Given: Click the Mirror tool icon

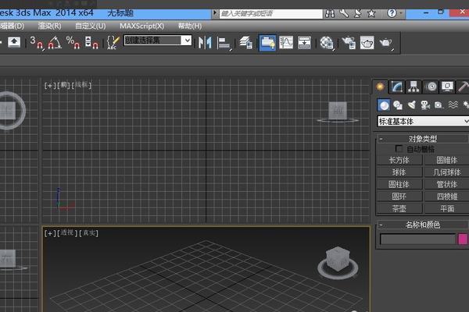Looking at the screenshot, I should point(205,43).
